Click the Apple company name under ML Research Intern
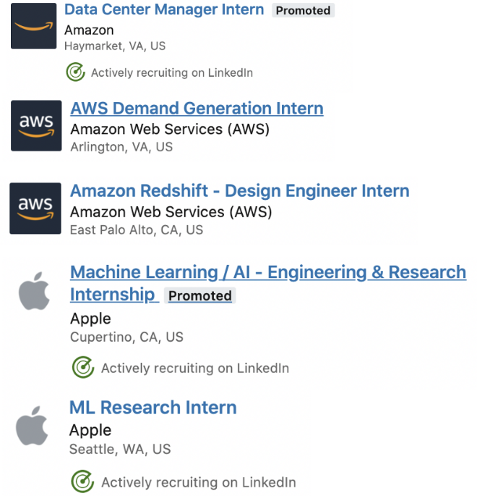Viewport: 477px width, 496px height. click(90, 430)
